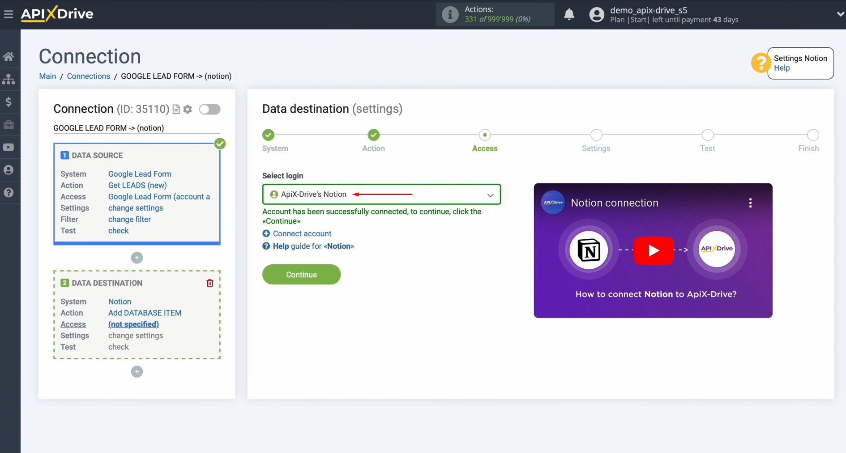
Task: Go to Main via the breadcrumb link
Action: point(47,76)
